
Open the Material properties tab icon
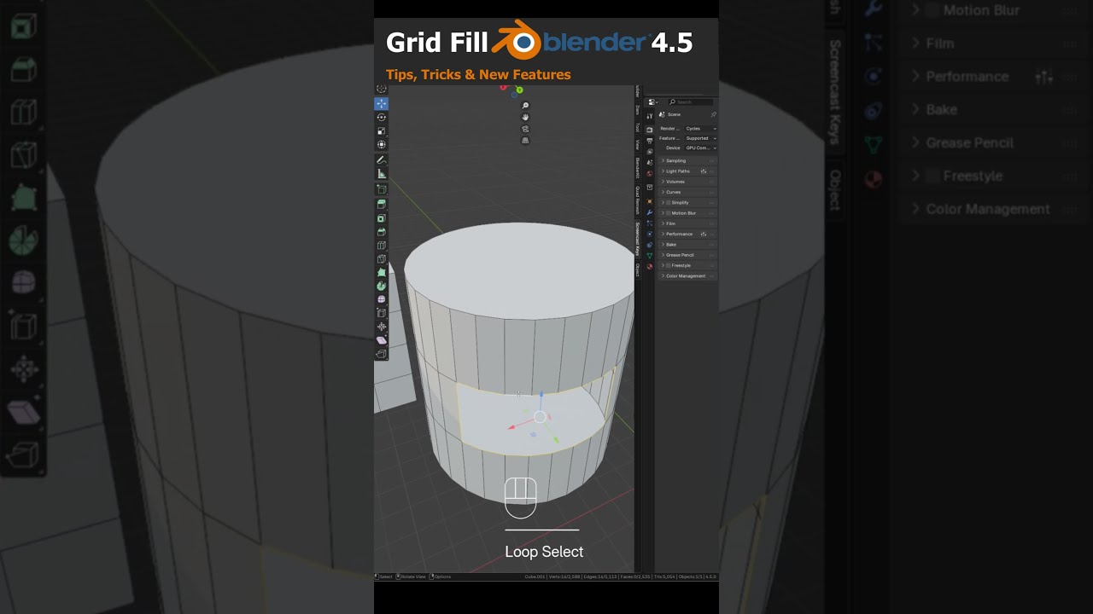coord(650,266)
